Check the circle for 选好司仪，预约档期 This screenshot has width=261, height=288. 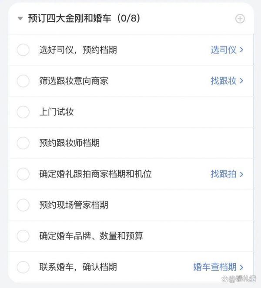pos(23,50)
